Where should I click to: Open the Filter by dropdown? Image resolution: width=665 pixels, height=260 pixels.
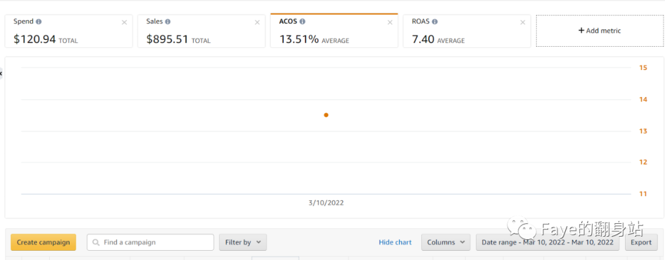(243, 242)
